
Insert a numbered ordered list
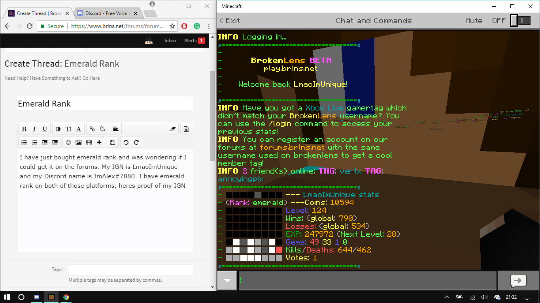pyautogui.click(x=34, y=142)
